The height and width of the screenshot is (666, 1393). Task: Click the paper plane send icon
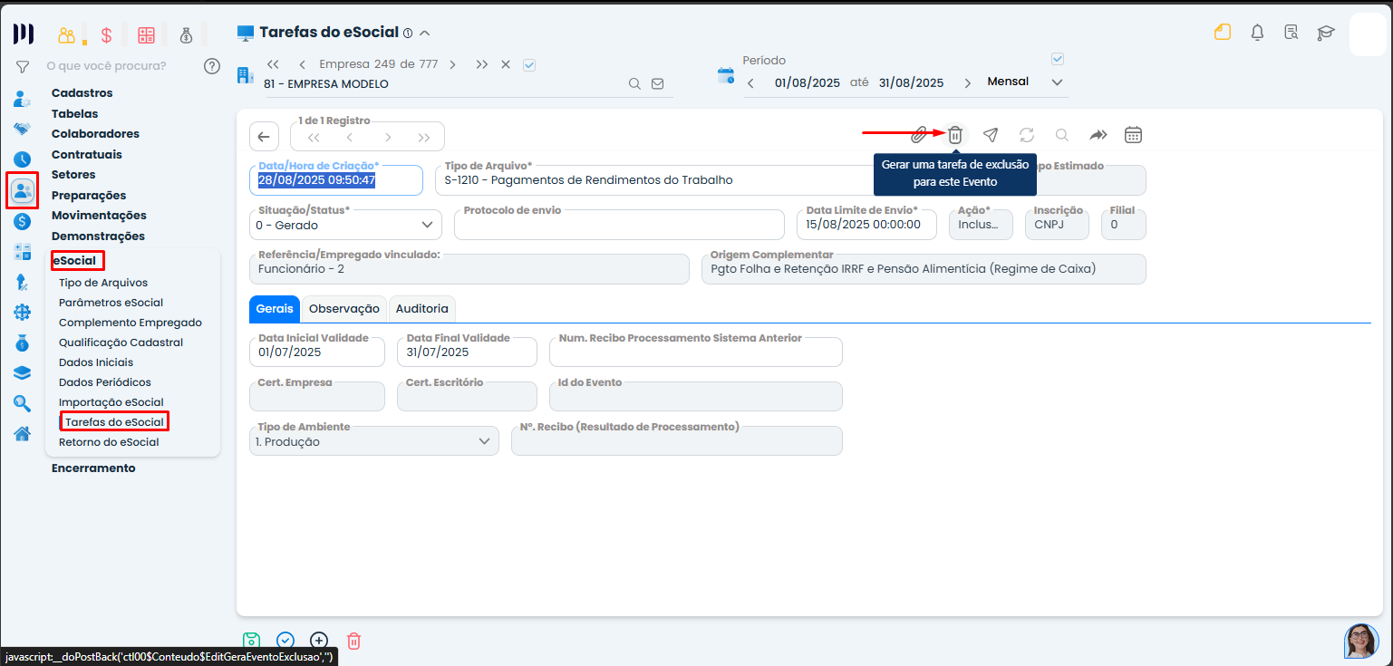[x=991, y=135]
